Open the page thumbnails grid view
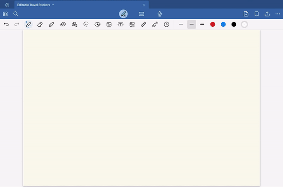 coord(5,14)
